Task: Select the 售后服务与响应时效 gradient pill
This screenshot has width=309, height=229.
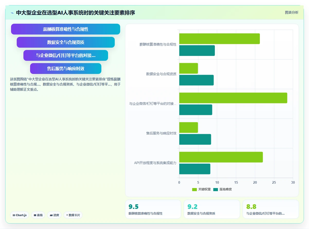Action: click(x=66, y=69)
